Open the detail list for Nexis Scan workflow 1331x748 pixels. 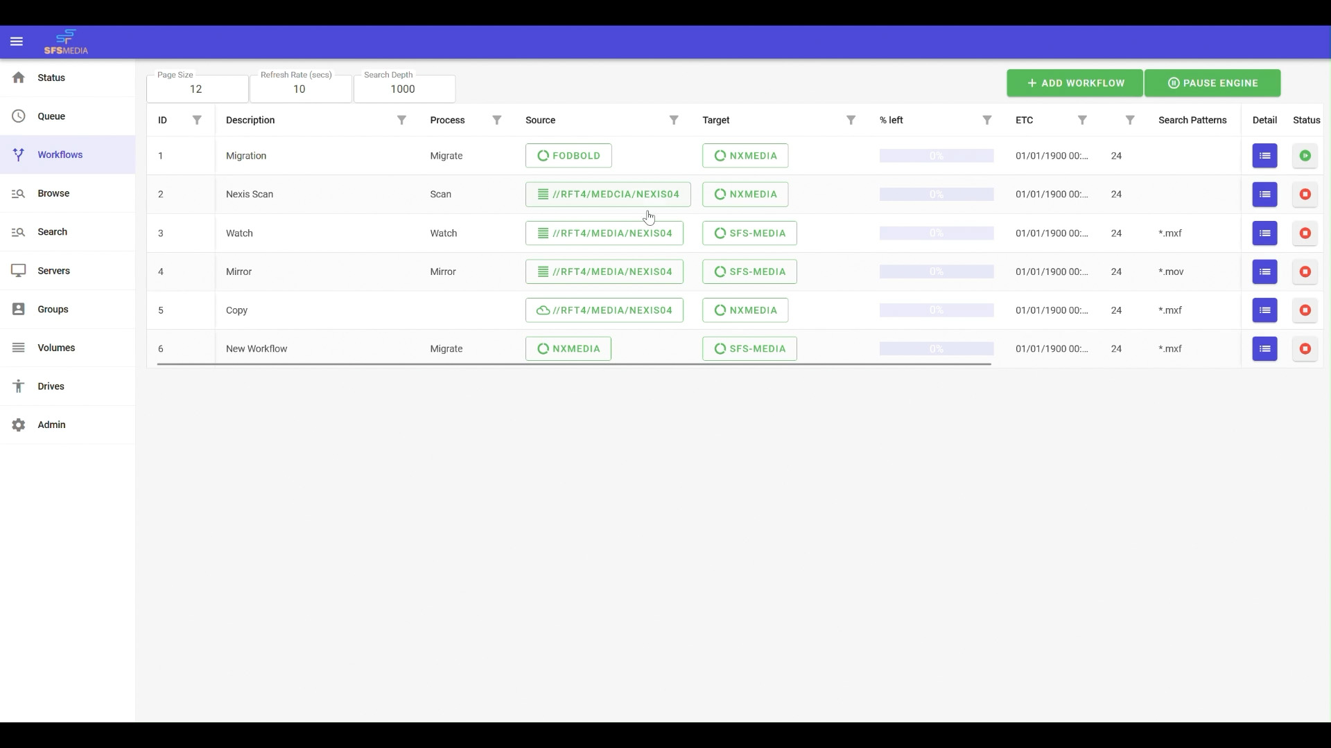click(1264, 195)
